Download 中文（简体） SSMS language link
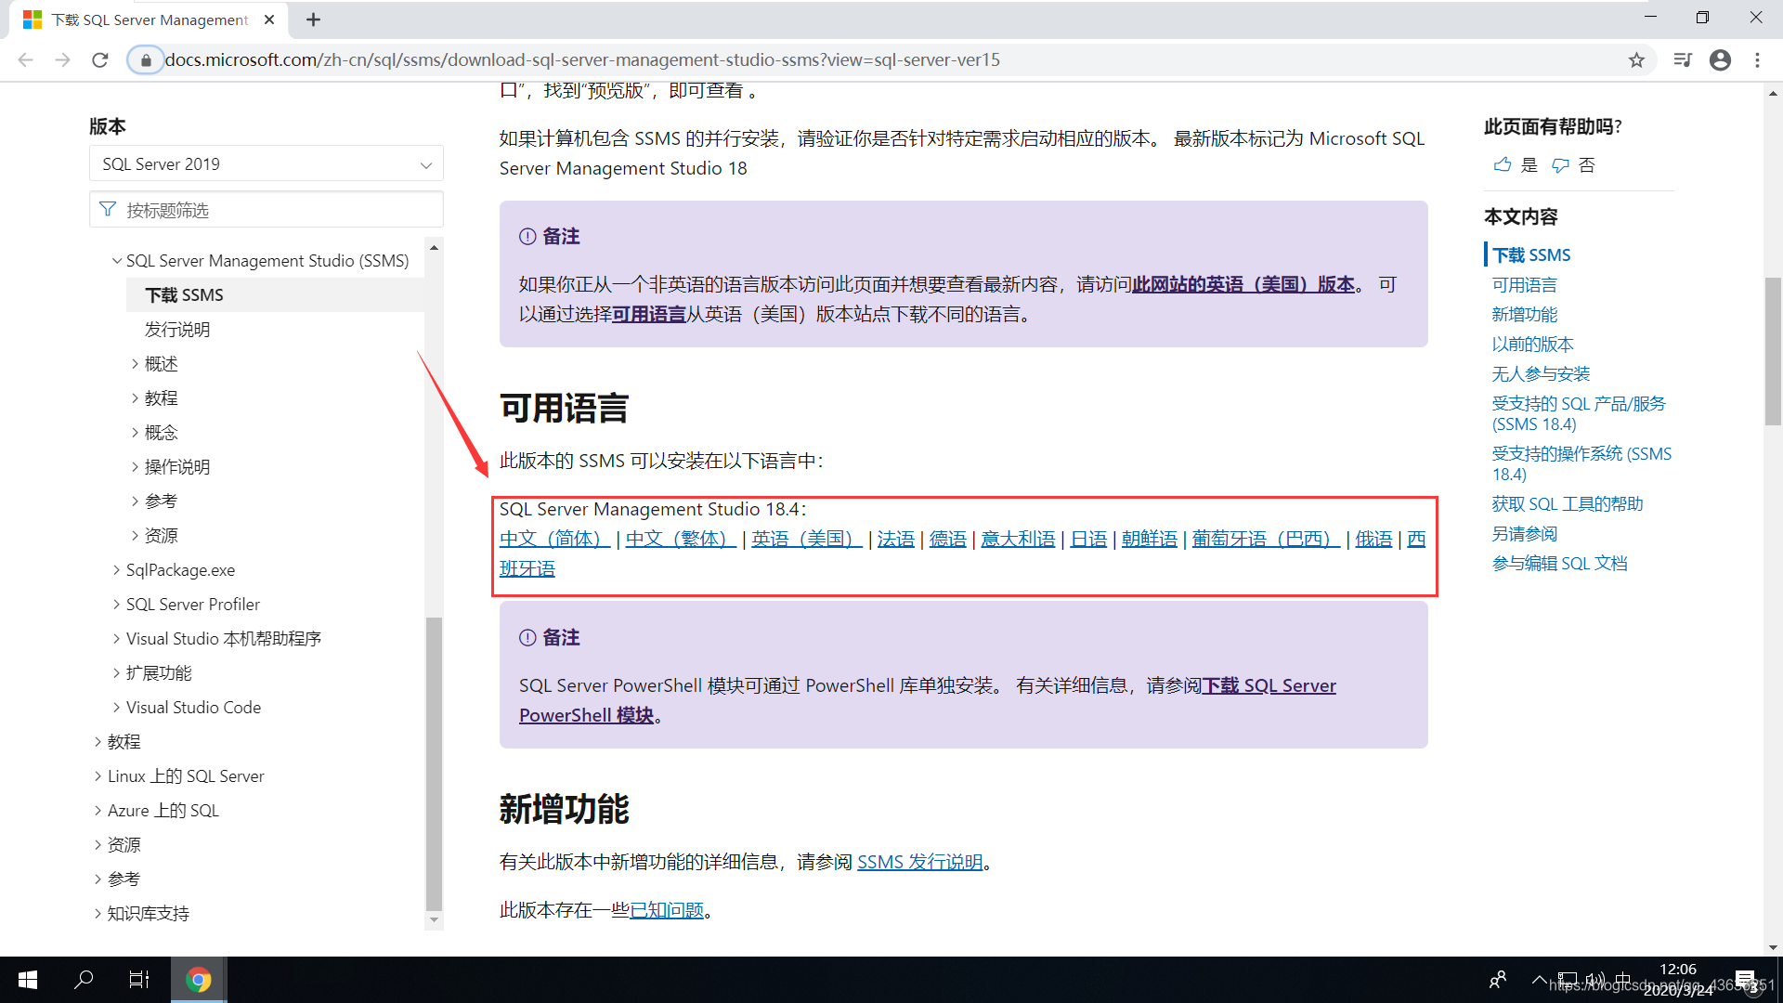The height and width of the screenshot is (1003, 1783). (x=554, y=540)
